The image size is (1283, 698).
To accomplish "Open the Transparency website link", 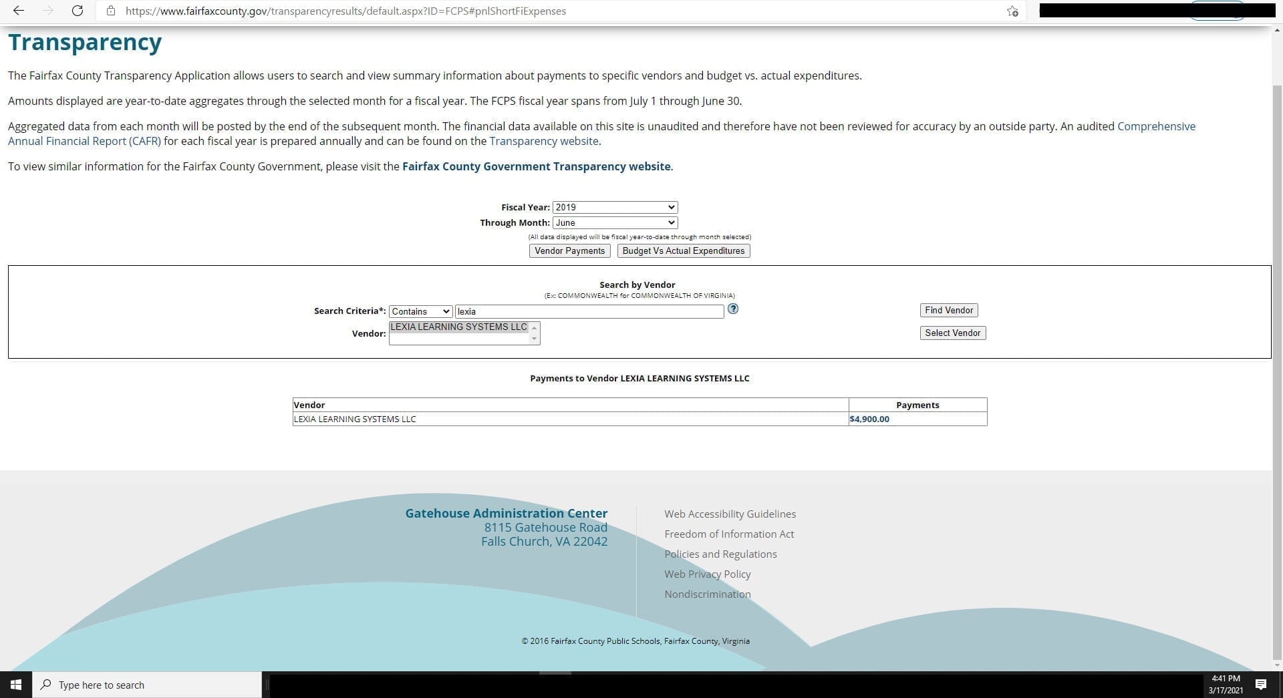I will pyautogui.click(x=543, y=141).
